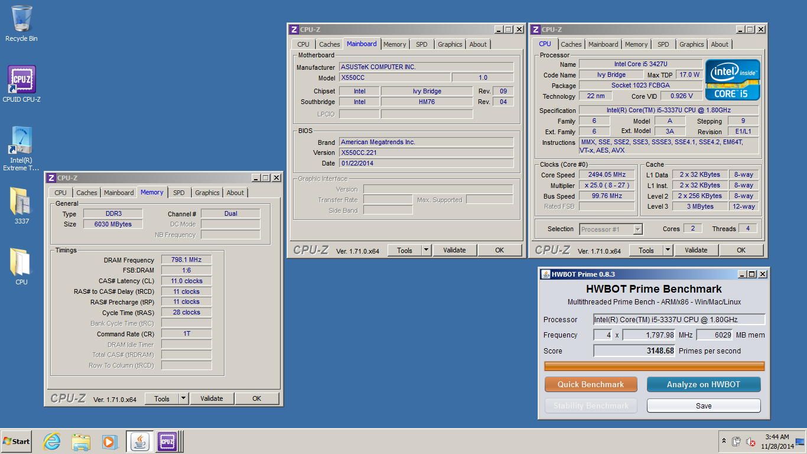Select the Java HWBOT Prime taskbar icon
Screen dimensions: 807x454
click(x=140, y=441)
